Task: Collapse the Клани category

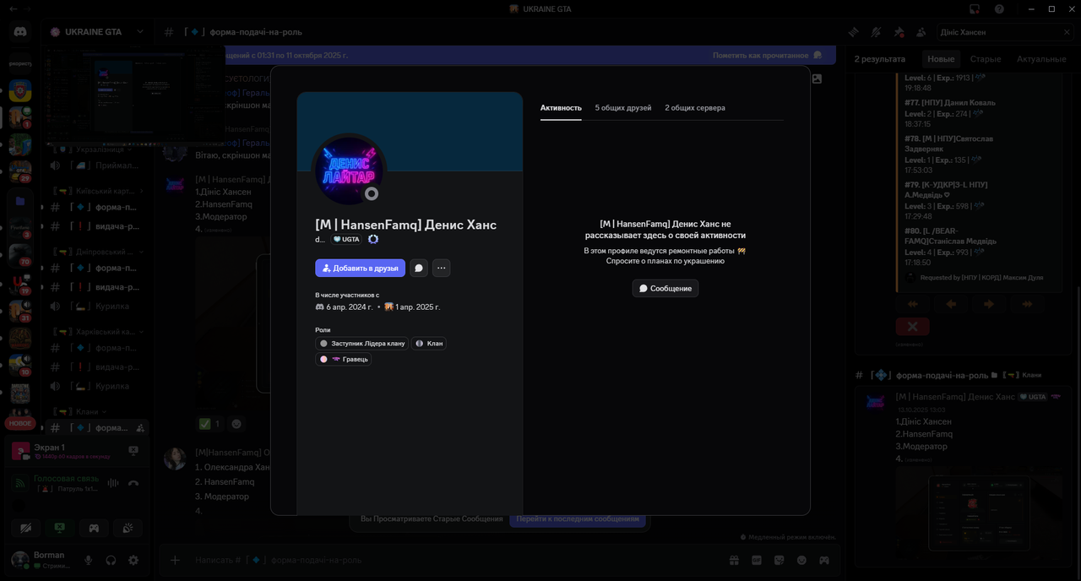Action: (80, 411)
